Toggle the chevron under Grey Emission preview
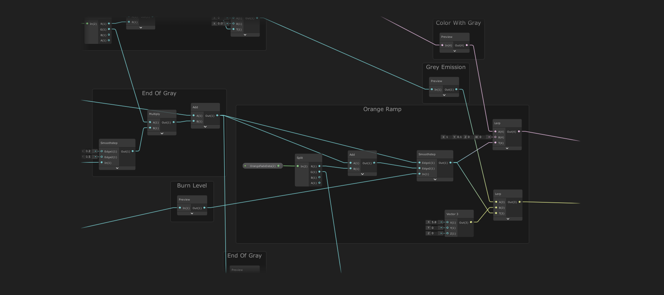664x295 pixels. tap(444, 95)
